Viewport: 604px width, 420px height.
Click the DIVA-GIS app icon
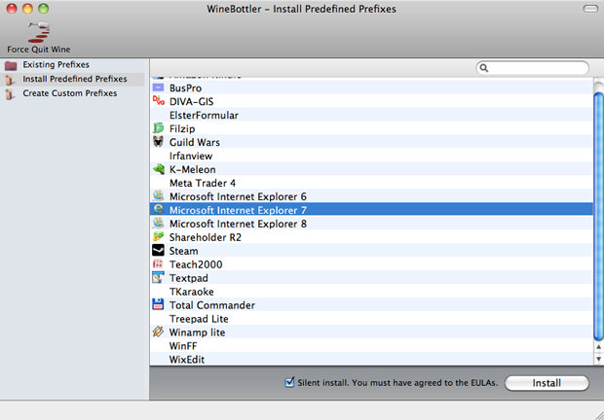pos(159,101)
